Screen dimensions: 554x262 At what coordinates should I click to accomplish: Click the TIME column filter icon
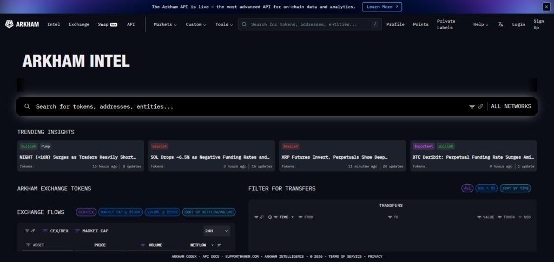tap(275, 217)
